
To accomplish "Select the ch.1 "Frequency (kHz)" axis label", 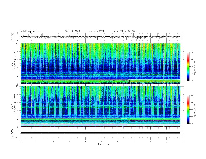I will [x=15, y=60].
